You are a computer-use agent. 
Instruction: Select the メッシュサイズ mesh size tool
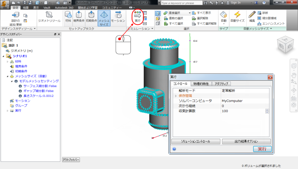coord(104,18)
